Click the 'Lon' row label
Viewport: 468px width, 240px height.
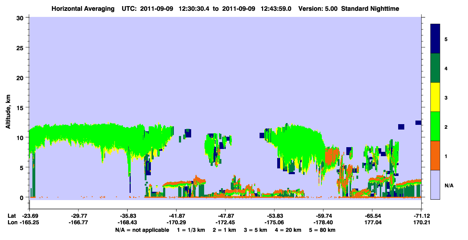pyautogui.click(x=12, y=222)
